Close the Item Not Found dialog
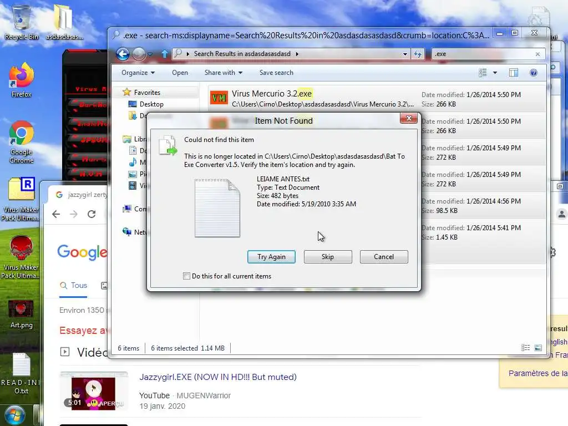The height and width of the screenshot is (426, 568). 409,118
